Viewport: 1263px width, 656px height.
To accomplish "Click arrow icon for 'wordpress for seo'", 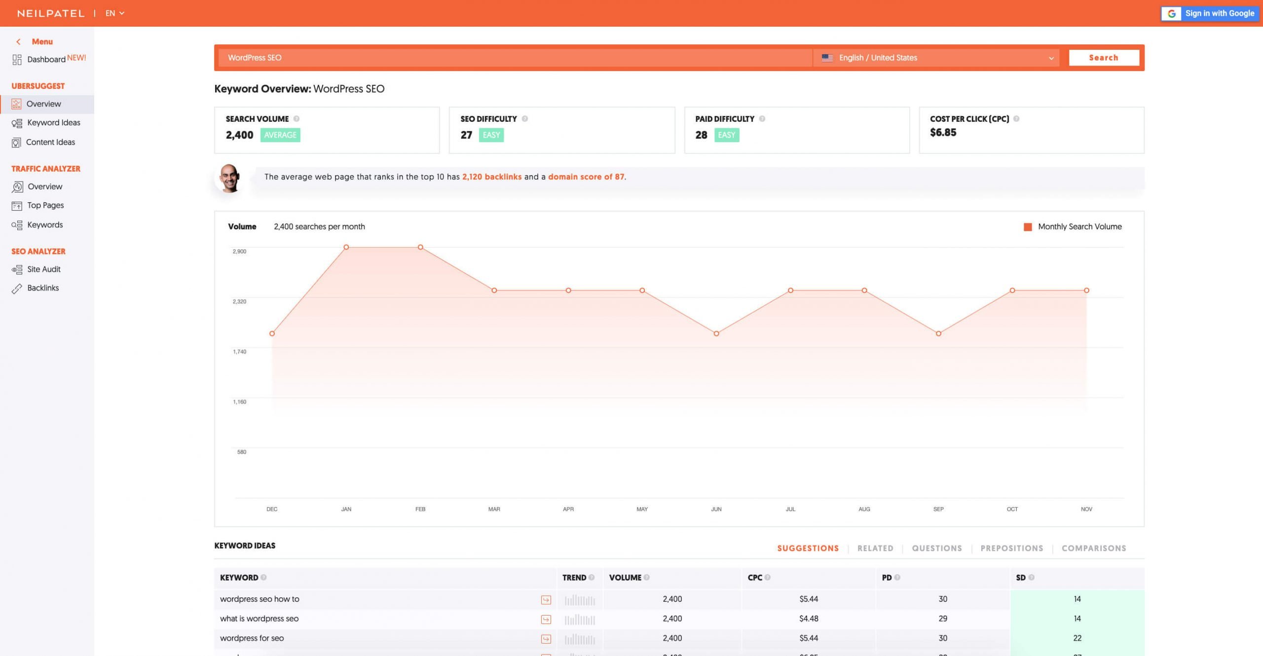I will tap(546, 639).
